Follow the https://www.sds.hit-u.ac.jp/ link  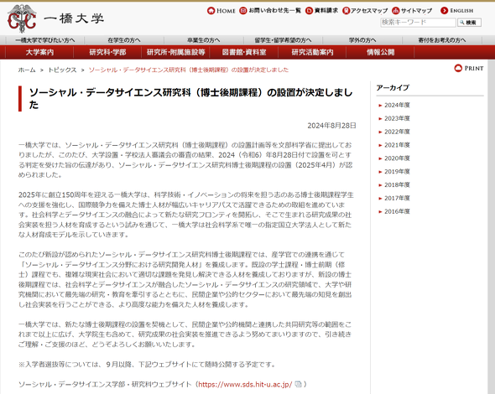(x=245, y=384)
